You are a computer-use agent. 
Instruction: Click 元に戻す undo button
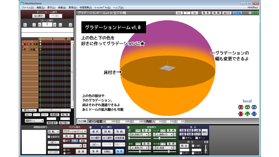click(x=38, y=16)
